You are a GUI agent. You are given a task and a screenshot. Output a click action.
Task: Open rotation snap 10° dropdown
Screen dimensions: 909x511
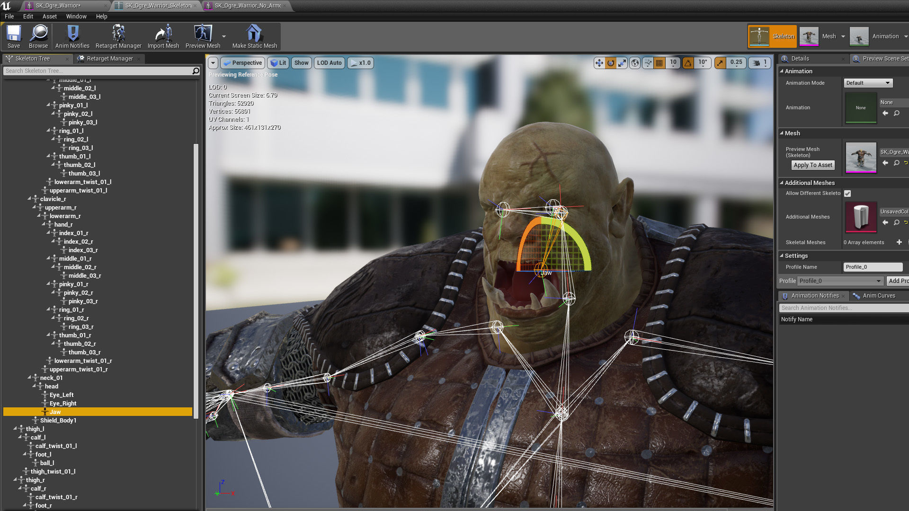point(703,63)
